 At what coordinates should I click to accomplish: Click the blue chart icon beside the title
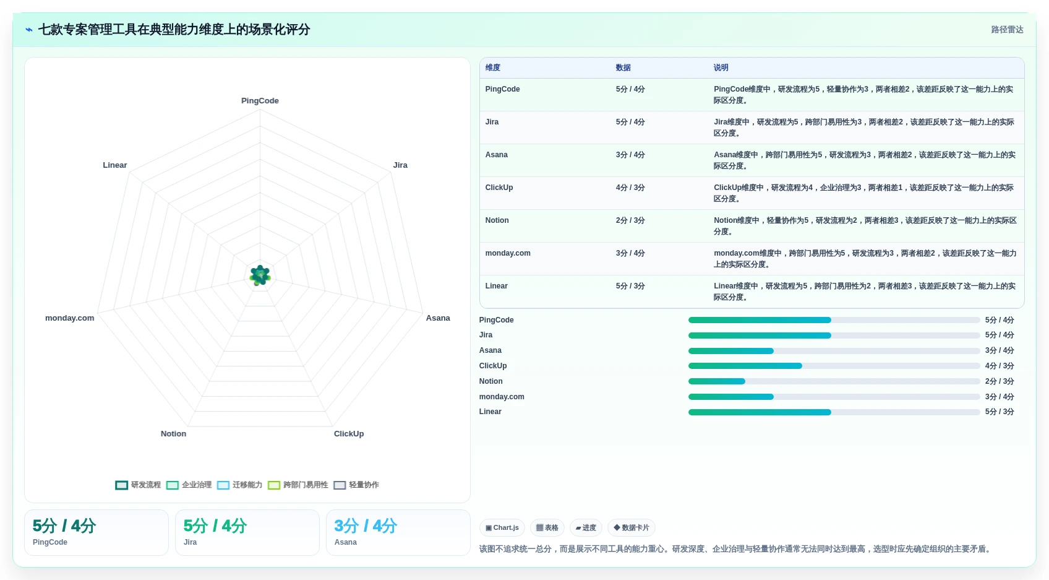click(x=29, y=30)
